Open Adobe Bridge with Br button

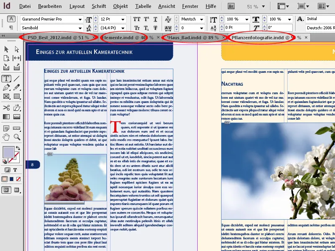click(x=231, y=6)
